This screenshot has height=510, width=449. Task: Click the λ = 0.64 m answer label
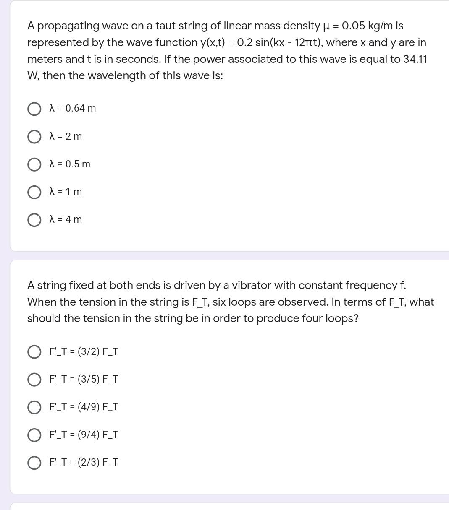click(73, 108)
